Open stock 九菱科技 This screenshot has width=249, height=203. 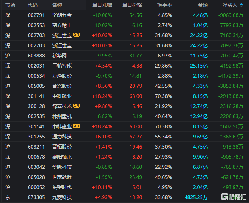pos(62,198)
